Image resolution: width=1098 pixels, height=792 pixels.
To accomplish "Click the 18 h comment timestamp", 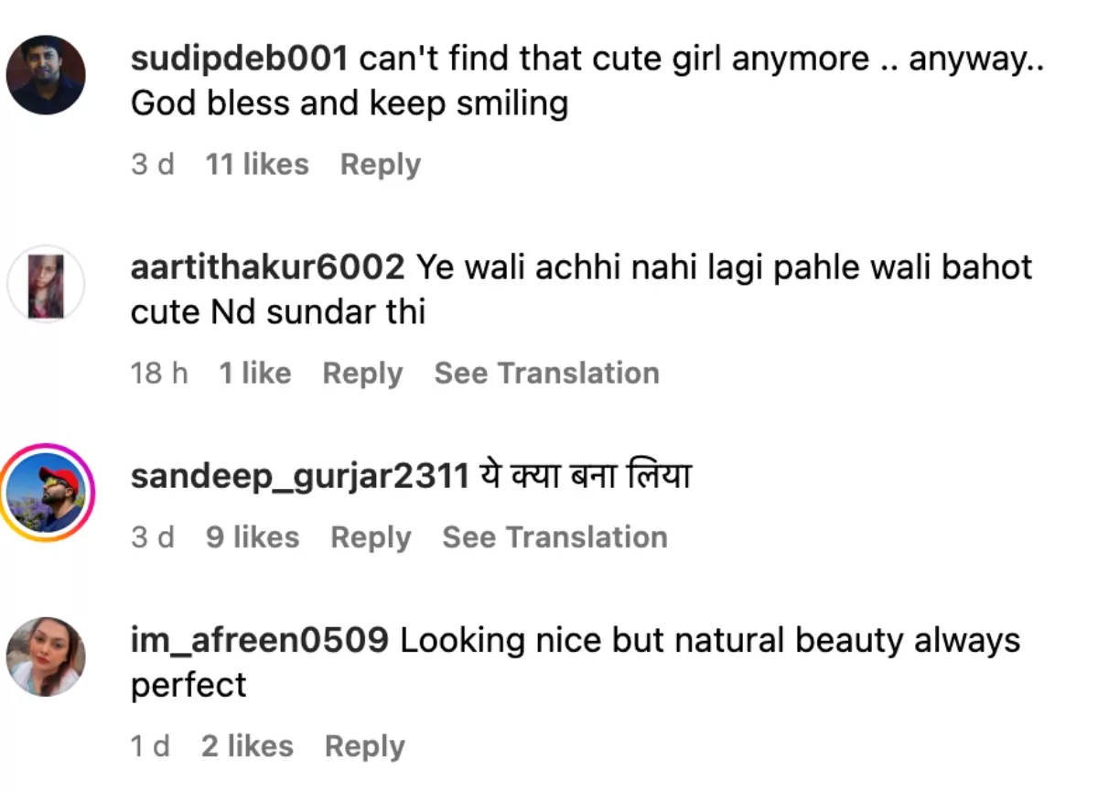I will pyautogui.click(x=159, y=374).
